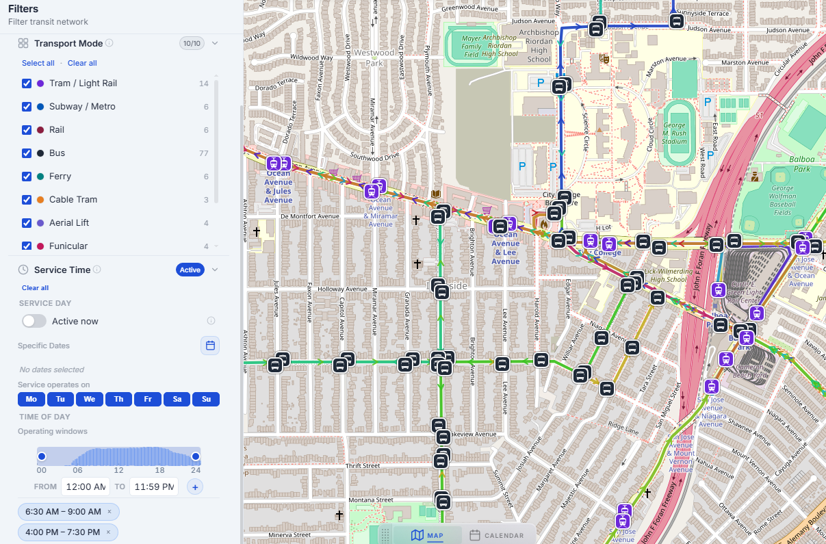Show info for the Active now toggle
Image resolution: width=826 pixels, height=544 pixels.
[x=211, y=321]
